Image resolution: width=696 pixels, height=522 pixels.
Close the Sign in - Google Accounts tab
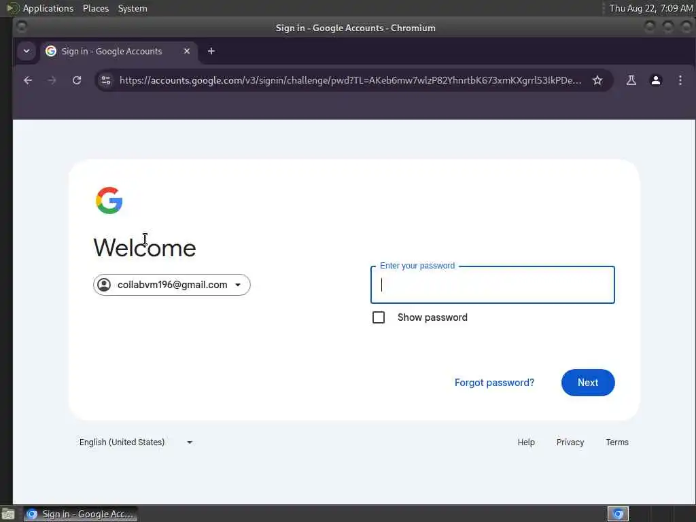187,51
